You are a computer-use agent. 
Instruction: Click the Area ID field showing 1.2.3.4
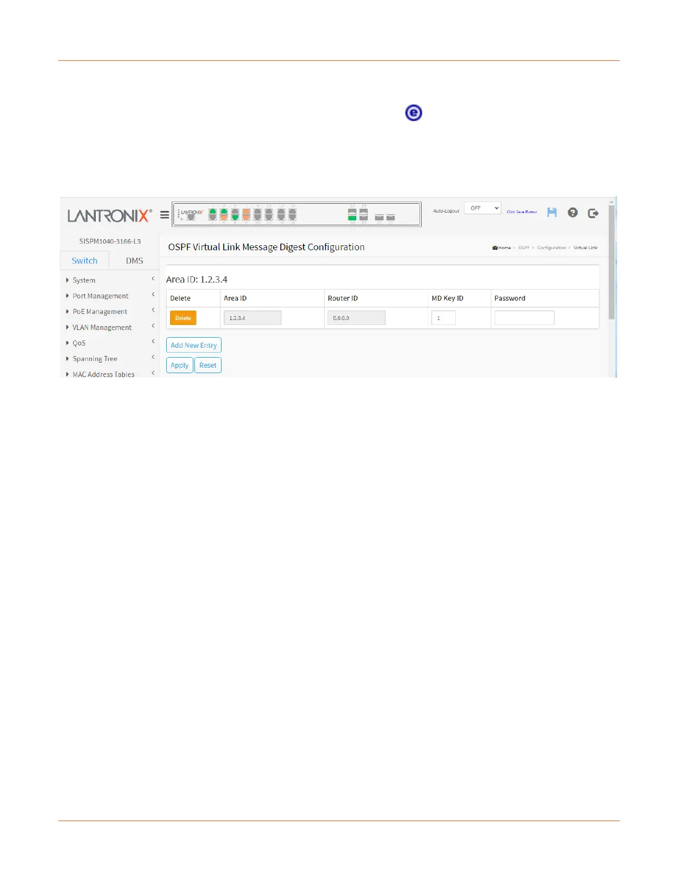pyautogui.click(x=253, y=318)
